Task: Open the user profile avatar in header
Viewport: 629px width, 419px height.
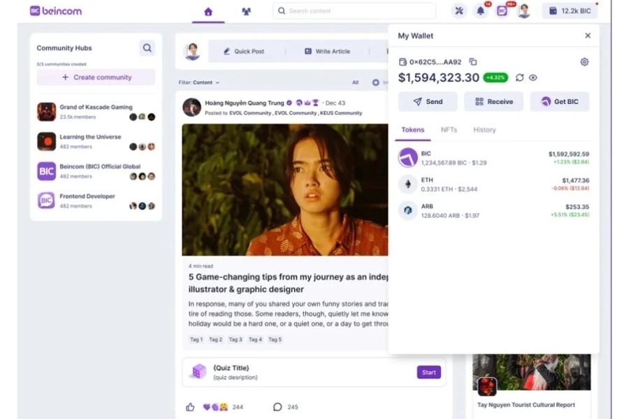Action: (x=524, y=11)
